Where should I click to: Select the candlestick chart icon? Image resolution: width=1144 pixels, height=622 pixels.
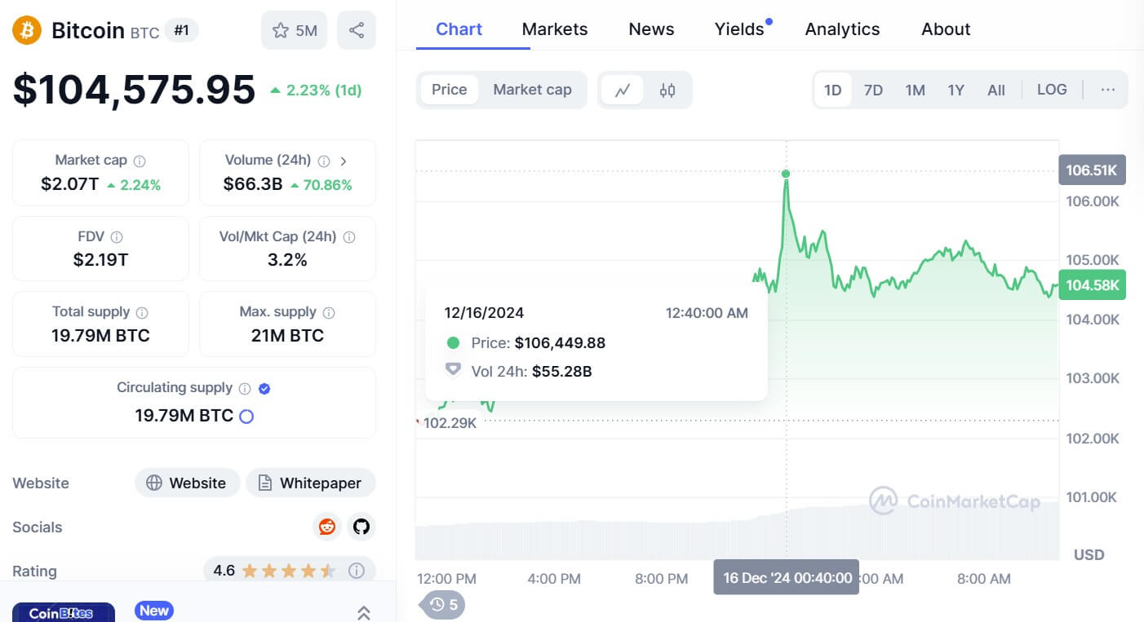pos(667,90)
